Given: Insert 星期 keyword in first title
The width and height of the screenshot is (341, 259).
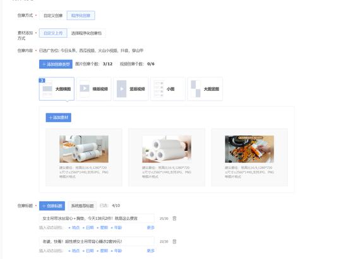Looking at the screenshot, I should tap(102, 227).
